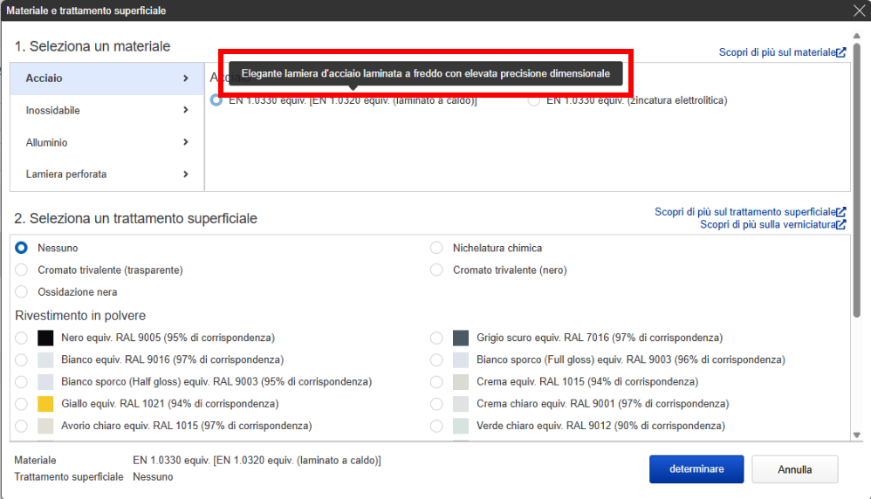Select Giallo equiv. RAL 1021 radio button
Screen dimensions: 871x499
(21, 404)
